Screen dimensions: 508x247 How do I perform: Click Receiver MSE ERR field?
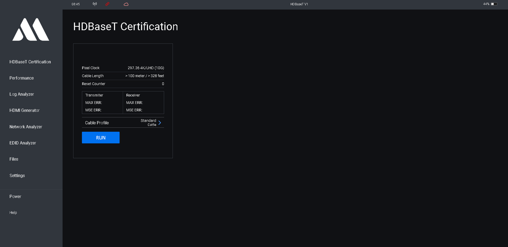pyautogui.click(x=134, y=110)
